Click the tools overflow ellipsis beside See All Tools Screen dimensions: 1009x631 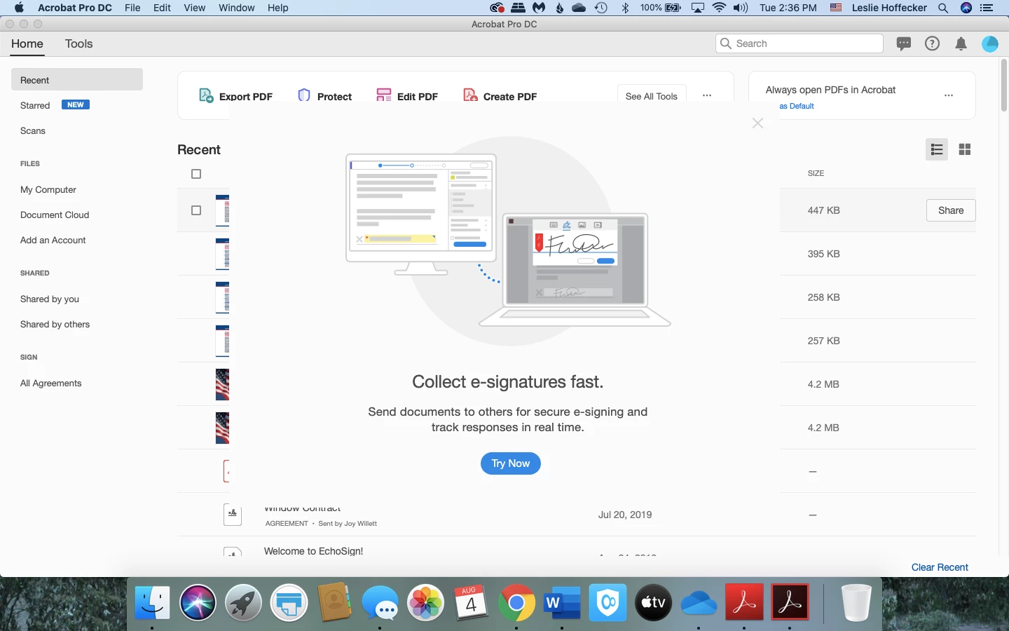(707, 96)
